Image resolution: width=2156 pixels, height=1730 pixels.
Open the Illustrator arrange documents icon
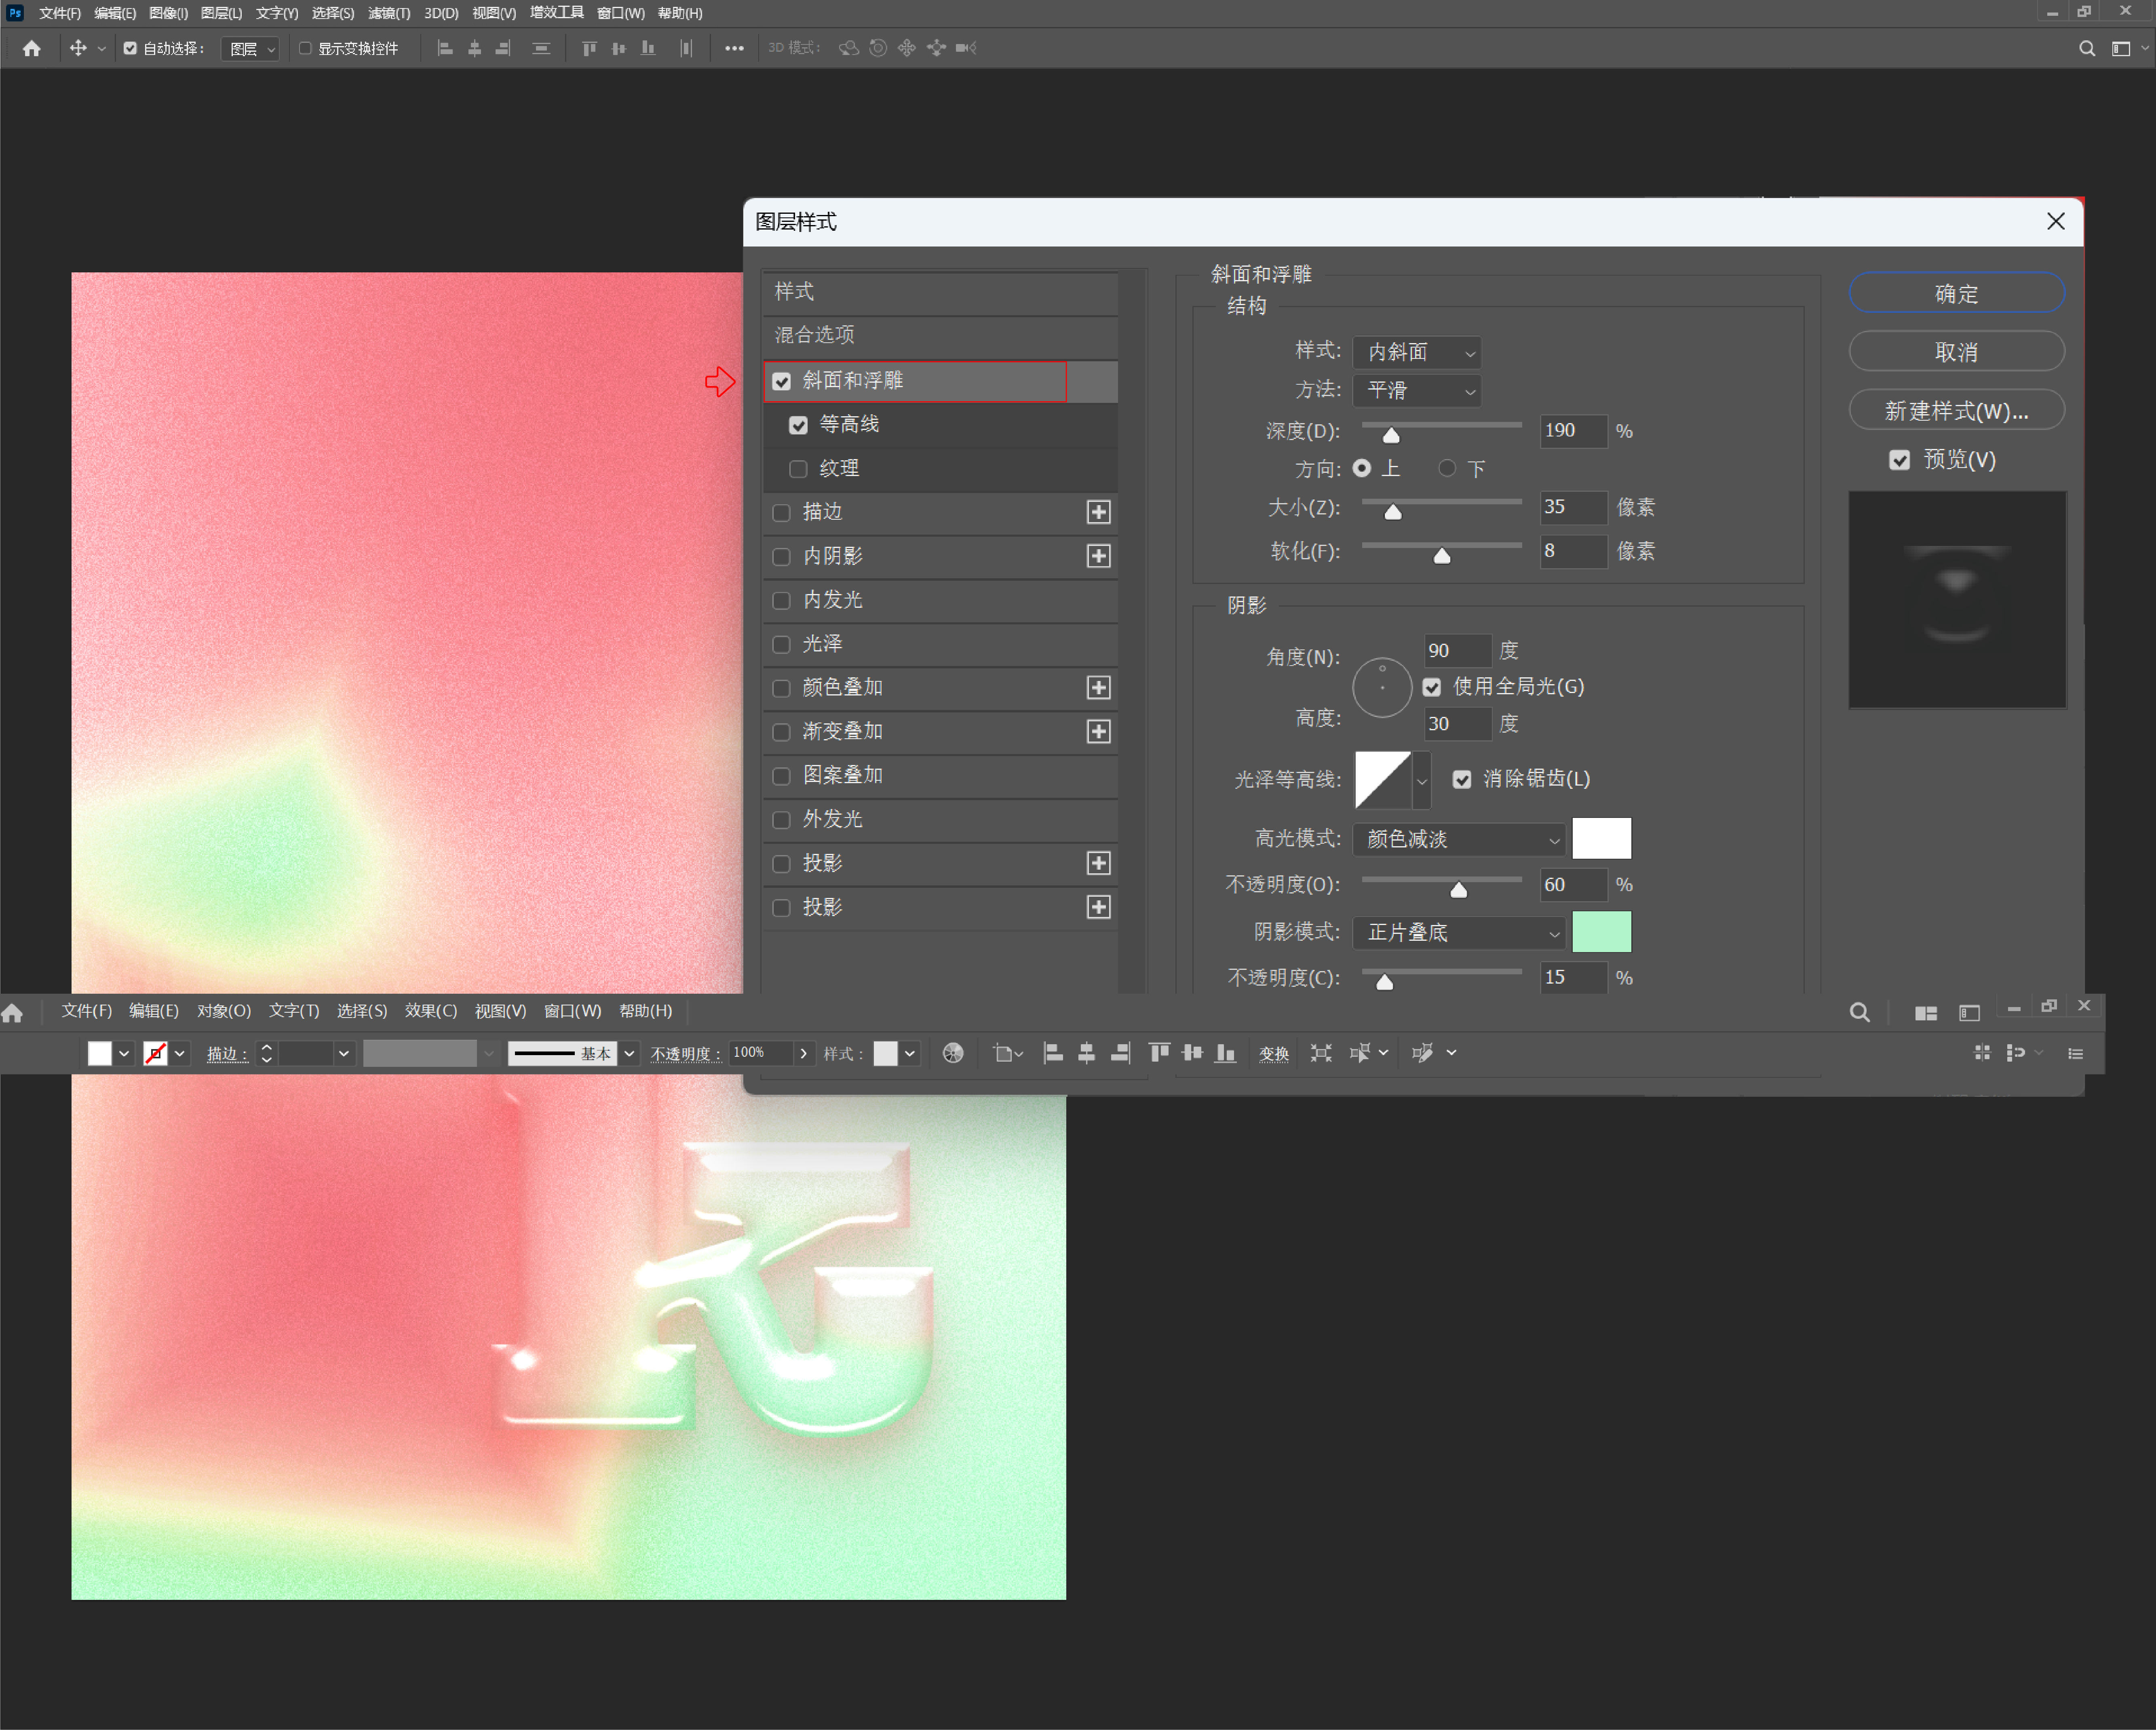tap(1926, 1013)
